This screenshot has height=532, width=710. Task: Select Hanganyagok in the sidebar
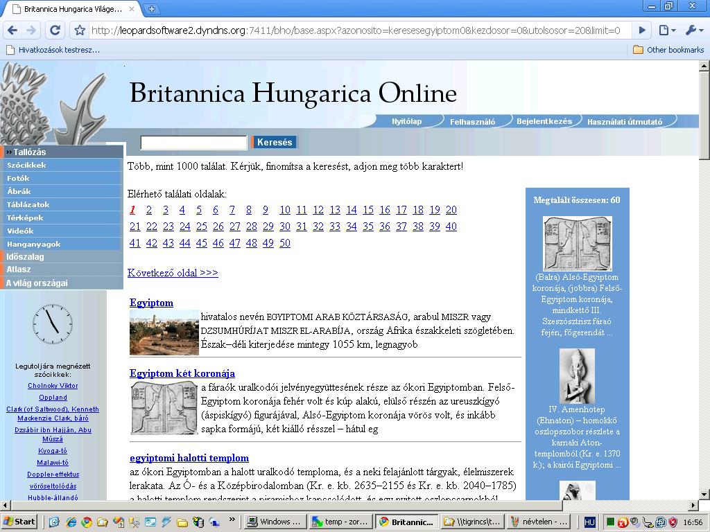point(62,244)
